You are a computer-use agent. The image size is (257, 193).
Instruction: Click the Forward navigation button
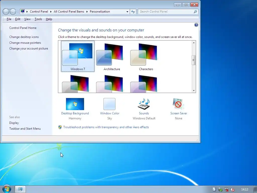pos(13,12)
